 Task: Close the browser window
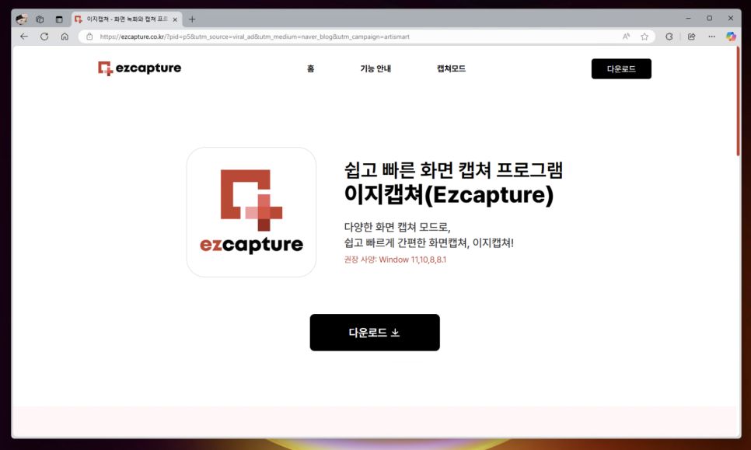731,18
